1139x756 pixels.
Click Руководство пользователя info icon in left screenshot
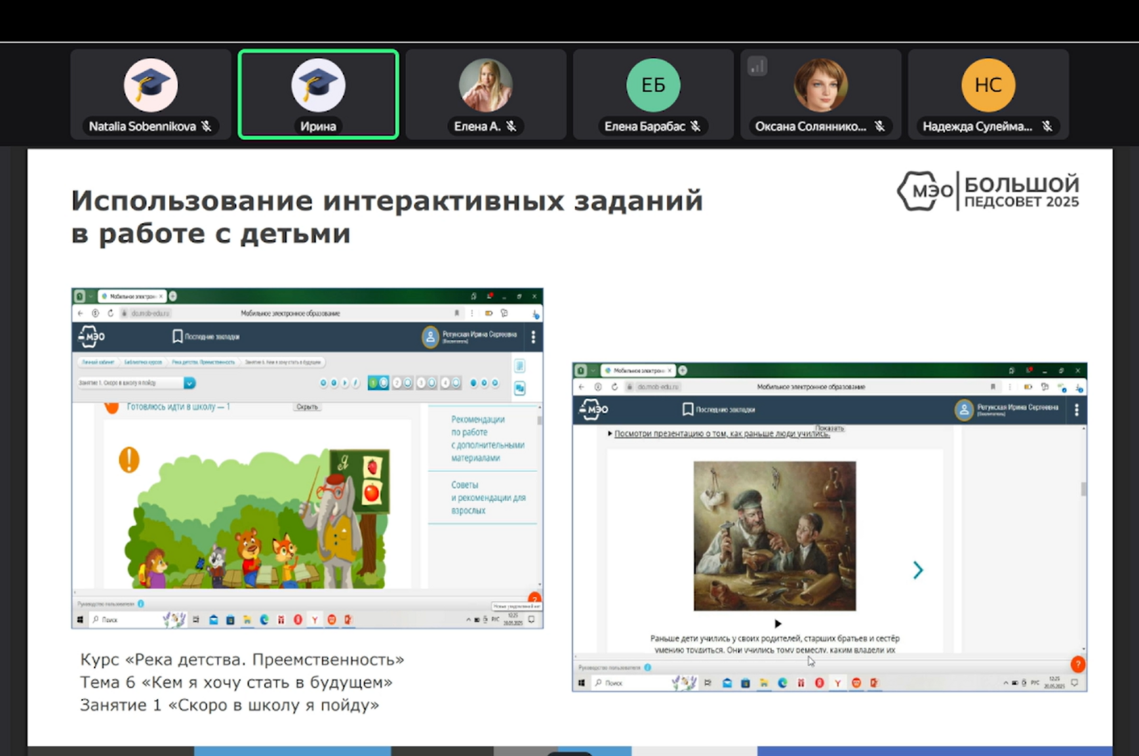pos(141,603)
